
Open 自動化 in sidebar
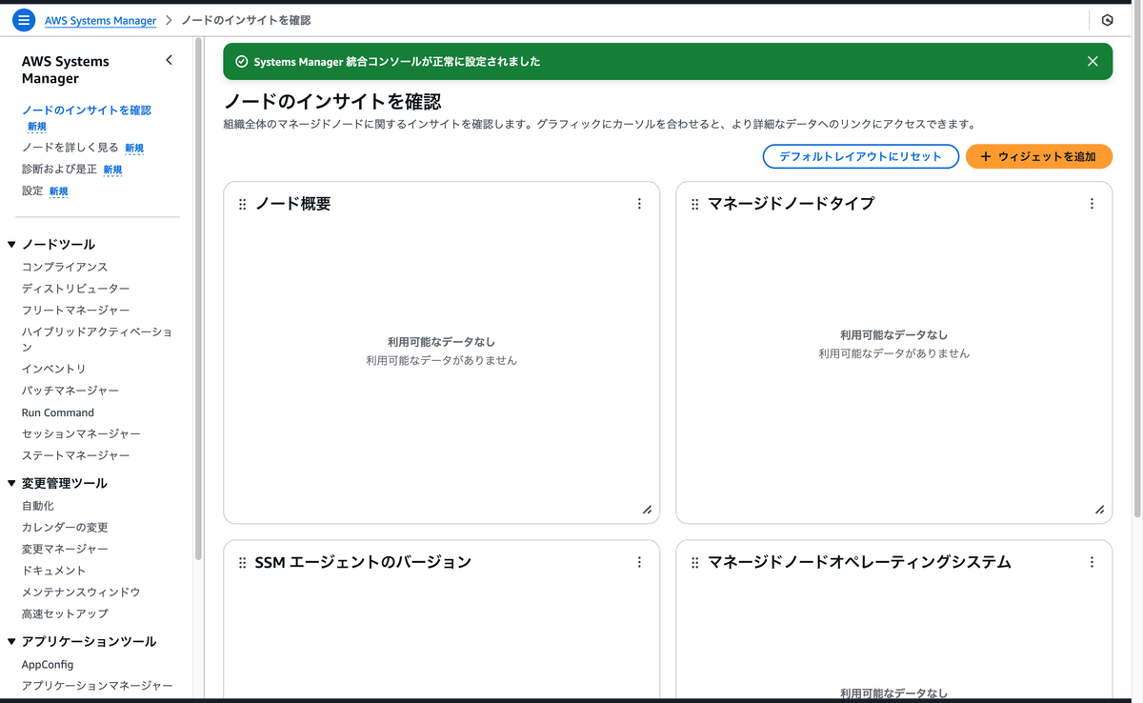[38, 506]
